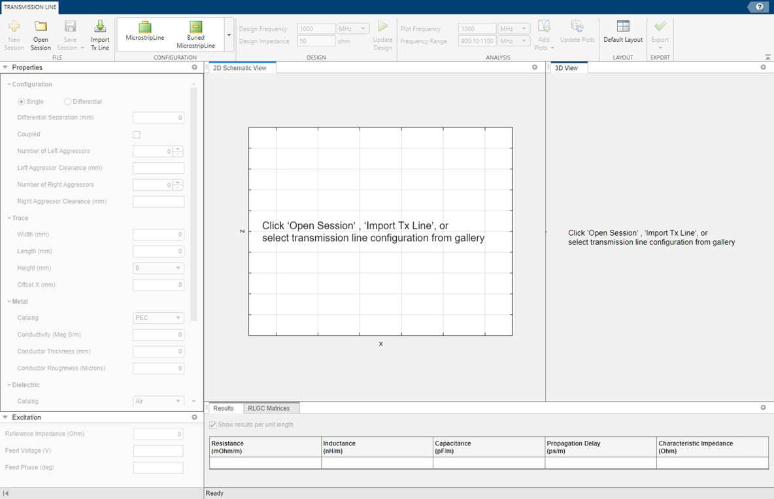Open the Metal Catalog dropdown showing PEC

158,317
